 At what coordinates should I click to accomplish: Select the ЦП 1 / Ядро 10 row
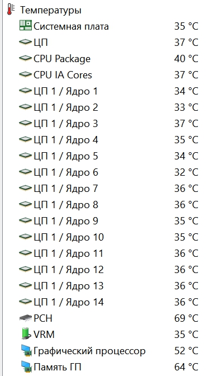point(109,237)
